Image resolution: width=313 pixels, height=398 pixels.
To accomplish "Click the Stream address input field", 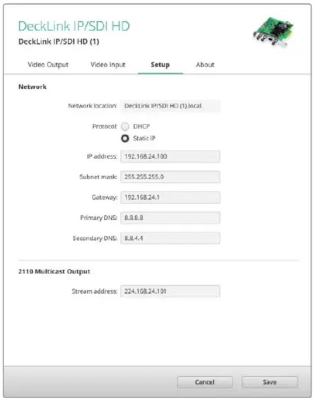I will [170, 291].
